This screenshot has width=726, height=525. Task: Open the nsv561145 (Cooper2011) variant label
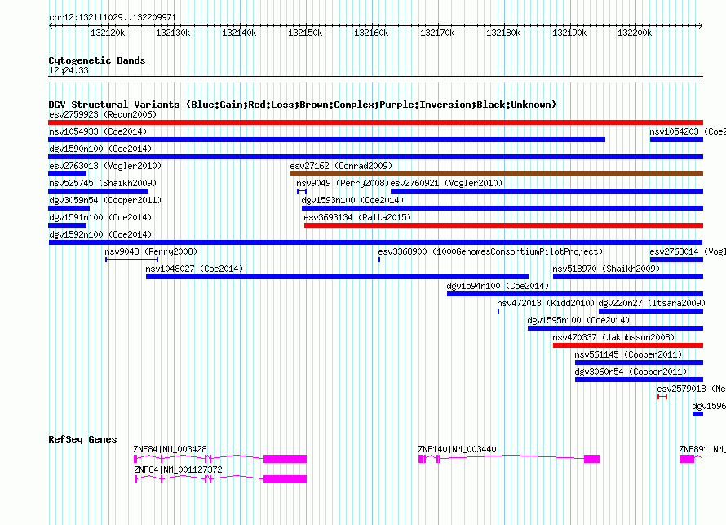628,354
